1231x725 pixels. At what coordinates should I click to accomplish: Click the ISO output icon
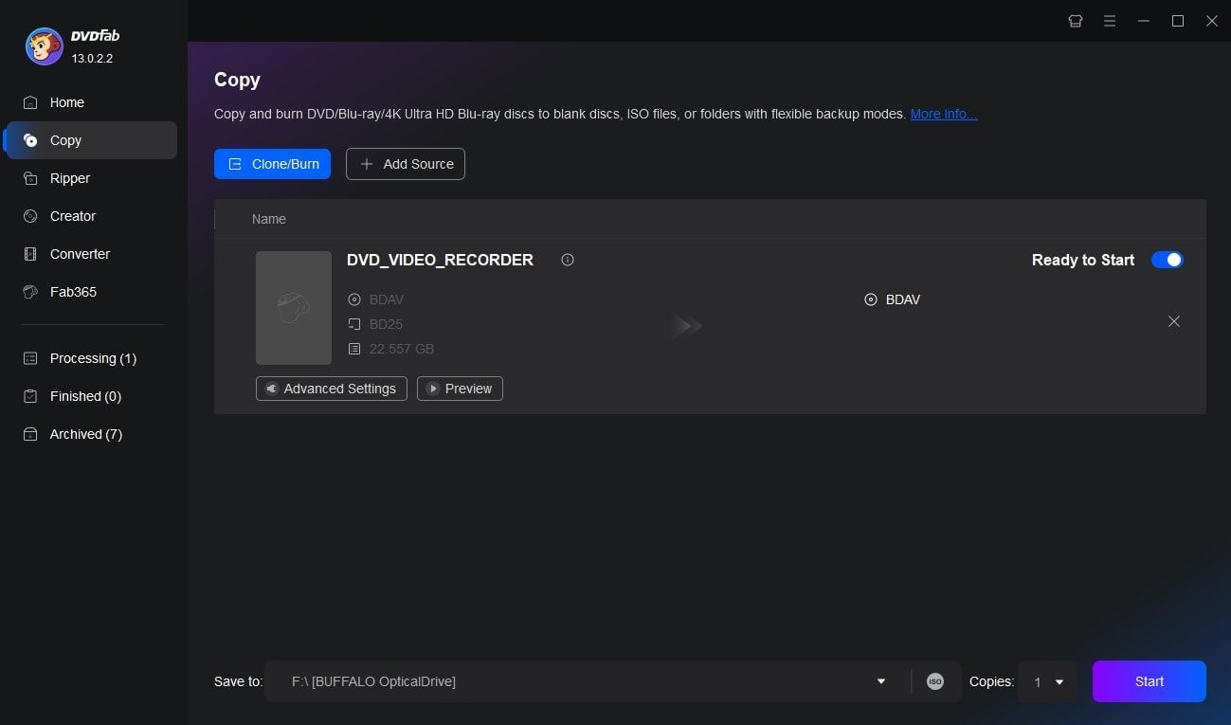click(935, 681)
